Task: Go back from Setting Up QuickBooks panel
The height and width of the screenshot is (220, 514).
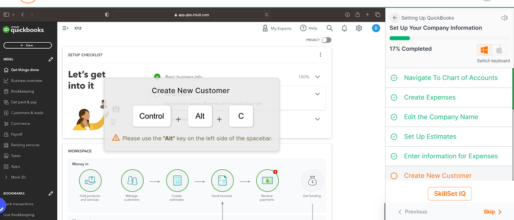Action: [395, 18]
